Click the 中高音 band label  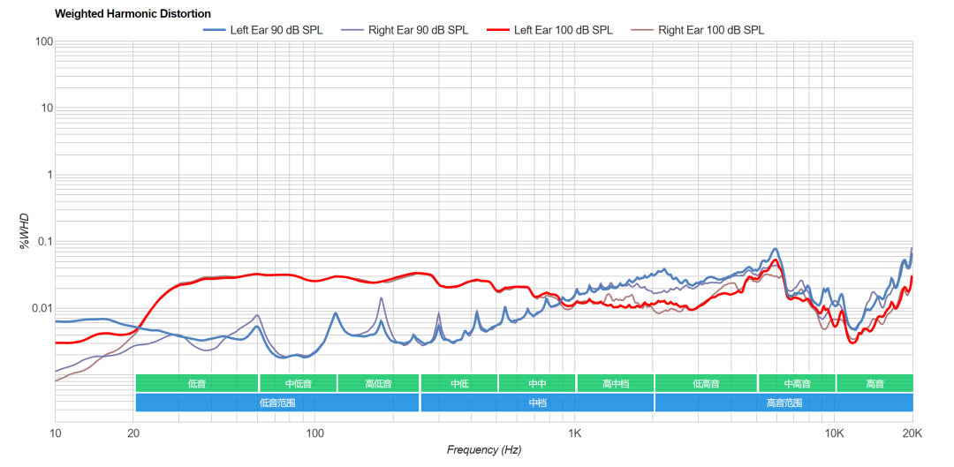tap(797, 383)
